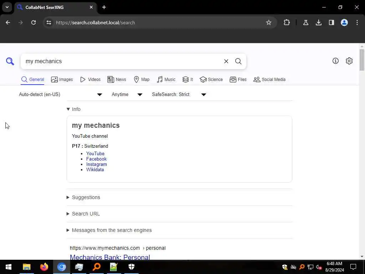Viewport: 365px width, 274px height.
Task: Clear the search query with X icon
Action: click(x=226, y=61)
